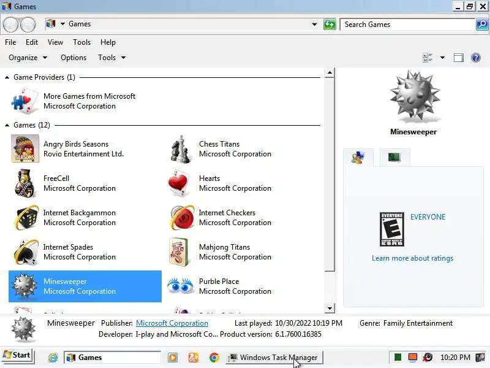
Task: Select the Internet Checkers icon
Action: point(181,218)
